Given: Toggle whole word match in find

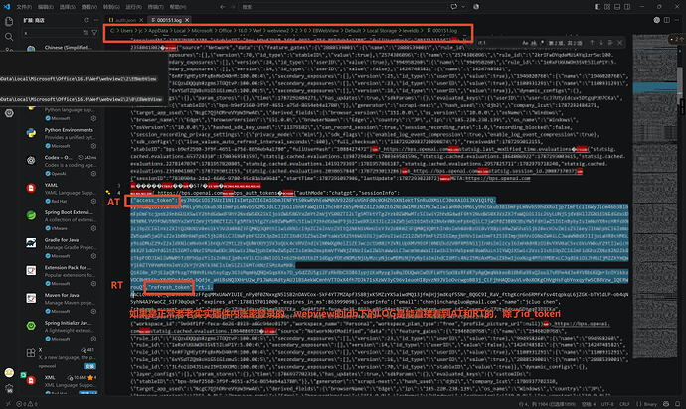Looking at the screenshot, I should point(534,43).
